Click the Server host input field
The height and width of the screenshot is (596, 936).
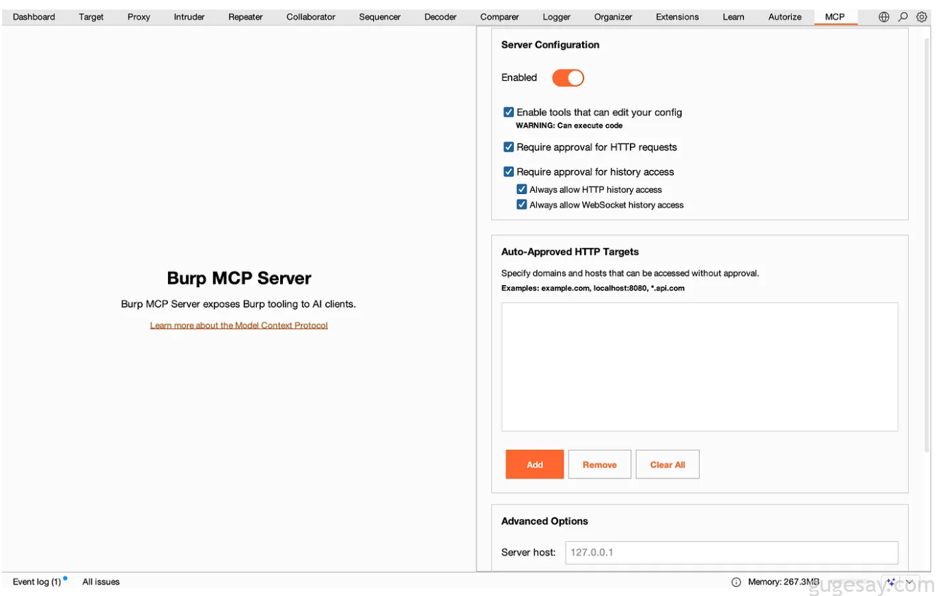[x=732, y=552]
